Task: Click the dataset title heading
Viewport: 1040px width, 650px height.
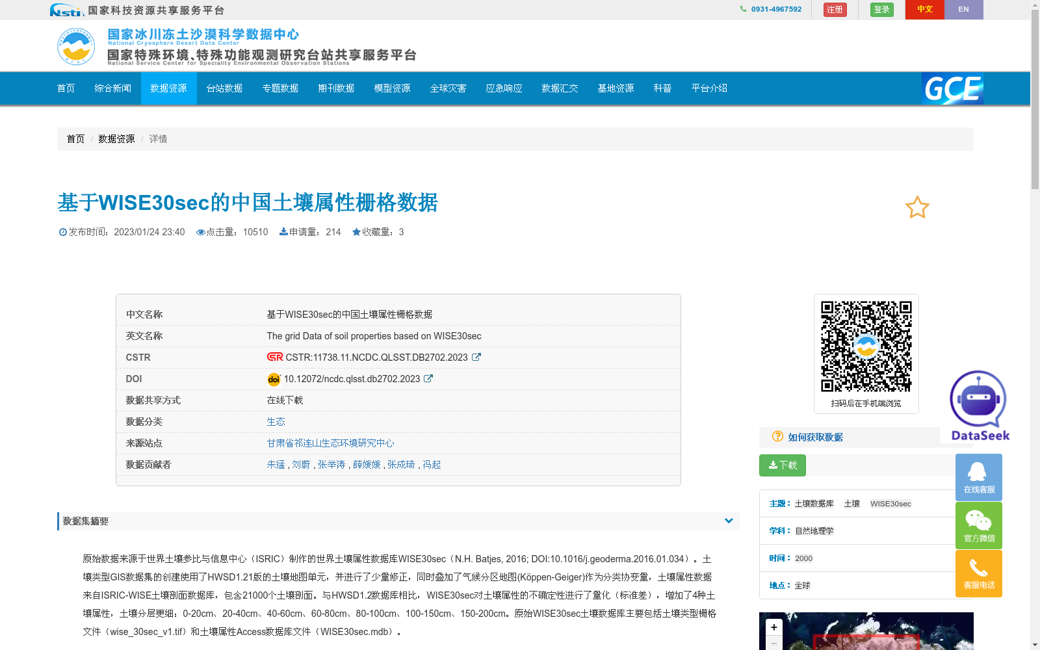Action: pyautogui.click(x=248, y=203)
